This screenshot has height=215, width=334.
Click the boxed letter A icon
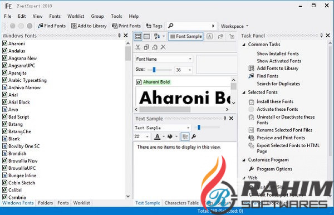[209, 36]
